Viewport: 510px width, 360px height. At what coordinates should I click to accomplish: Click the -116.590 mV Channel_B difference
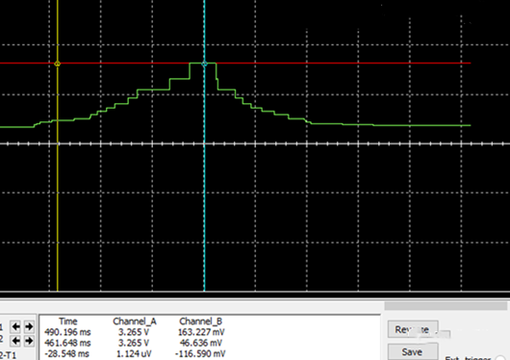[200, 354]
